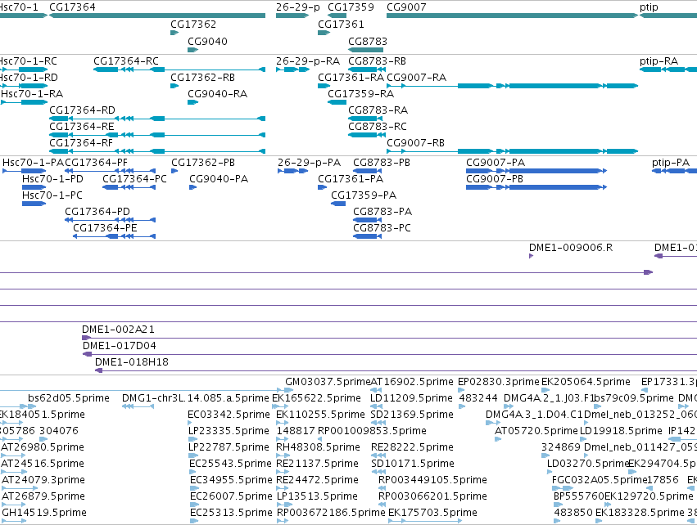Click BAC label DME1-002A21

(118, 330)
